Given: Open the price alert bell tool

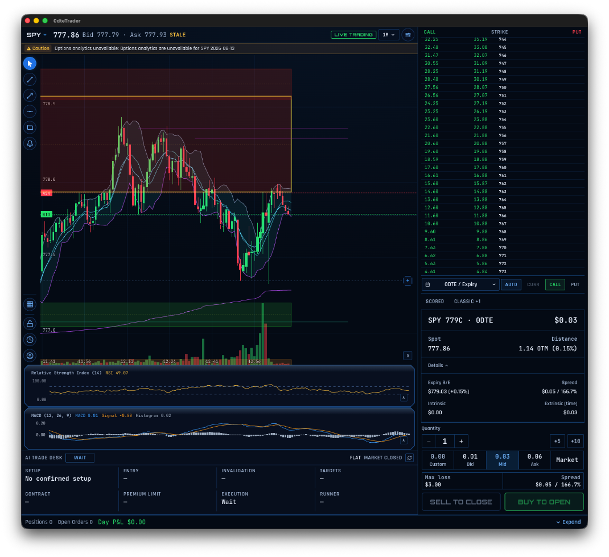Looking at the screenshot, I should tap(30, 143).
